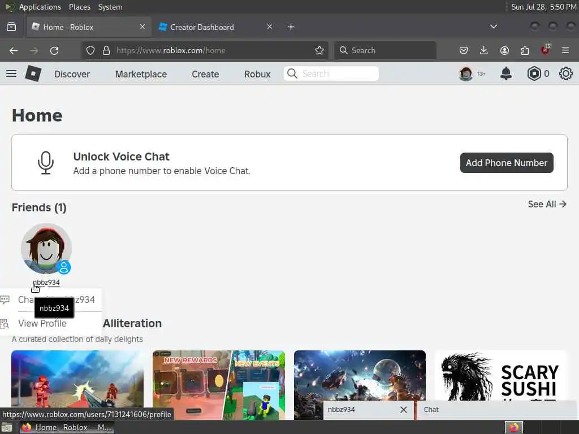
Task: Open the System menu
Action: 110,7
